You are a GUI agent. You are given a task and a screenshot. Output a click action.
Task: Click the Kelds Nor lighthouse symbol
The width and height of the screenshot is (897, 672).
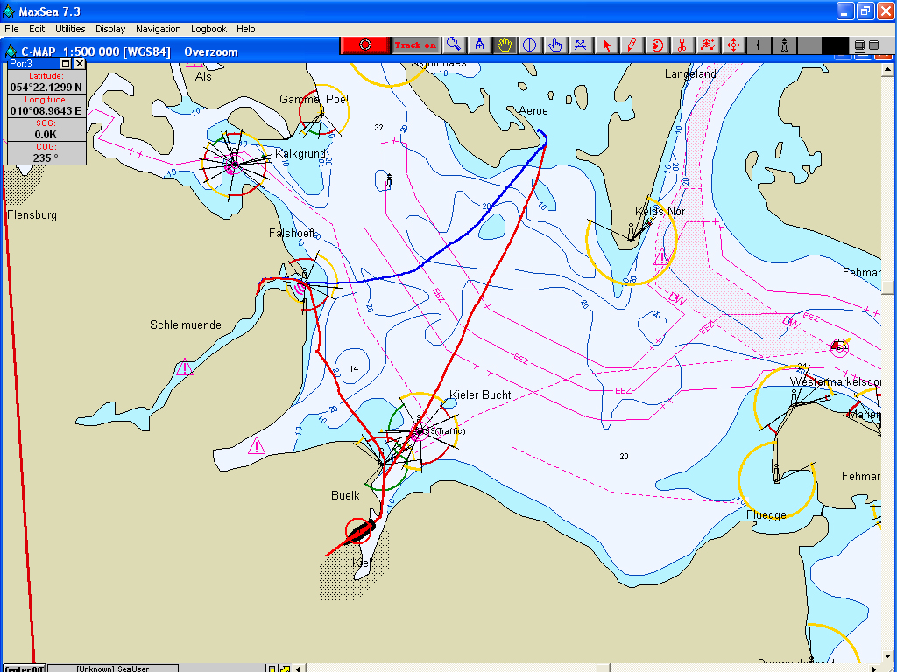click(x=631, y=232)
